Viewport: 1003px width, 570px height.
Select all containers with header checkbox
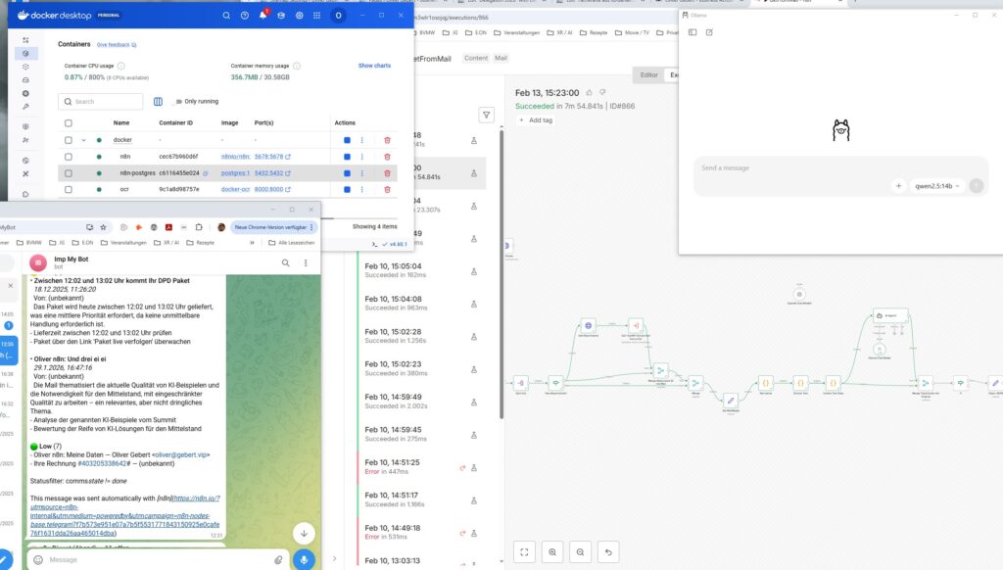coord(69,123)
